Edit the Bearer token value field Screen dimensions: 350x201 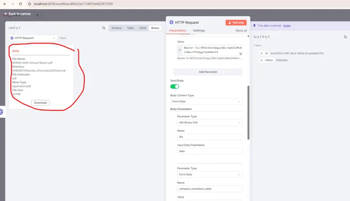212,50
